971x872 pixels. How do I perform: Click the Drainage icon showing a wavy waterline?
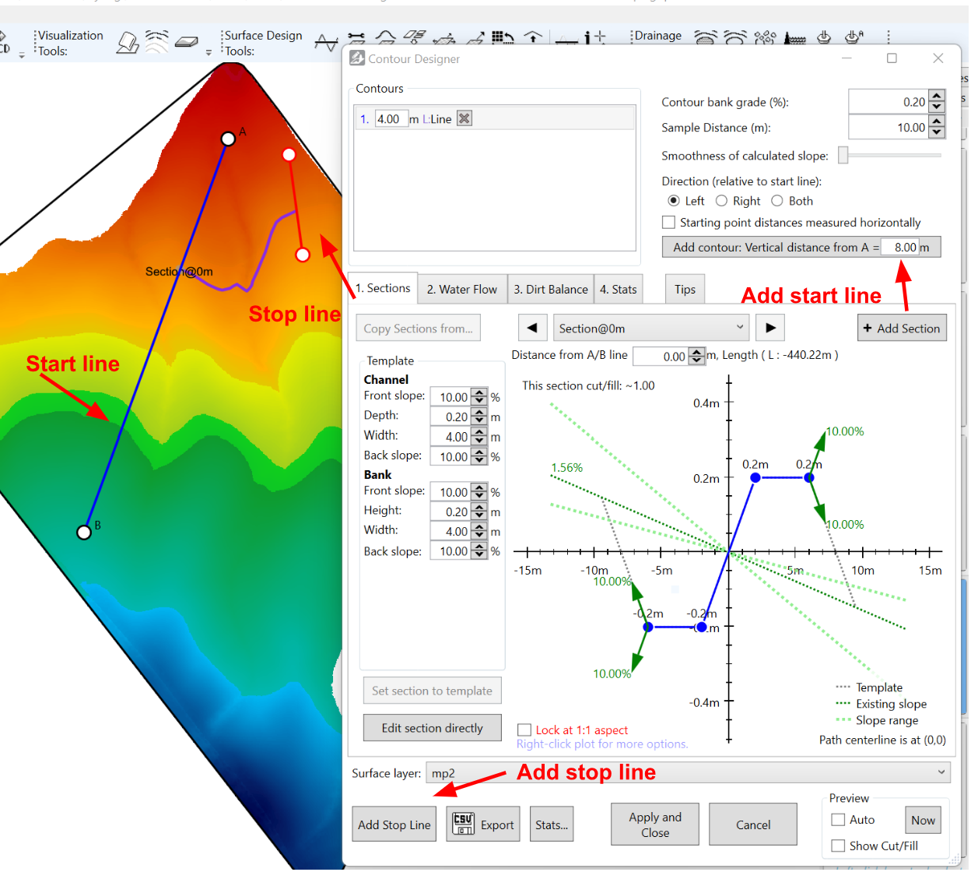[x=794, y=37]
